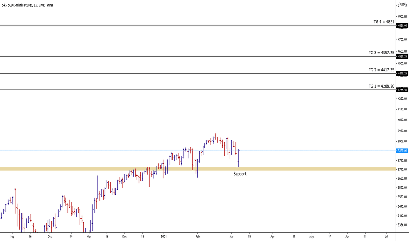Click the 3354.00 price axis label
This screenshot has width=409, height=241.
coord(402,225)
